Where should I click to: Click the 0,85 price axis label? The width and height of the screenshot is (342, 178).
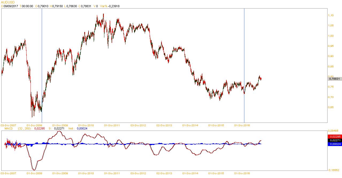point(331,67)
